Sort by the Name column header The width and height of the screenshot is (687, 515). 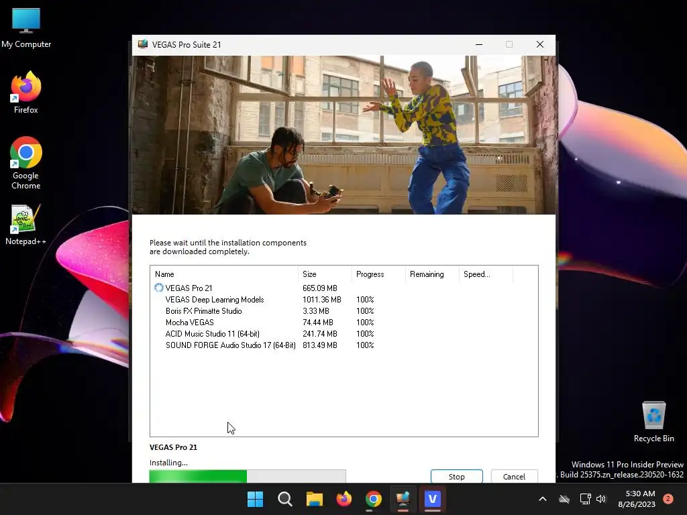pyautogui.click(x=224, y=274)
